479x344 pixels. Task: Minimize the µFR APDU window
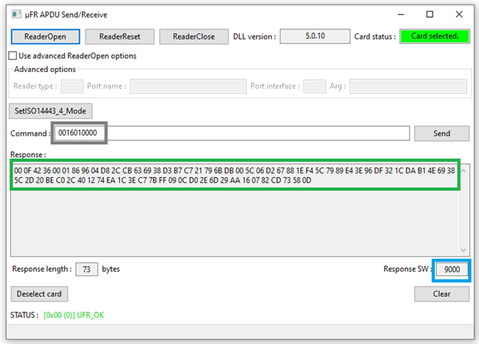pos(401,15)
